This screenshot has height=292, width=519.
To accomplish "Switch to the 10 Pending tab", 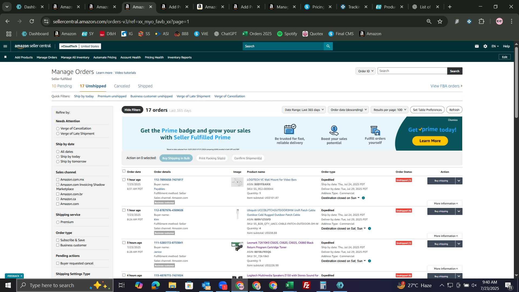I will [x=62, y=86].
